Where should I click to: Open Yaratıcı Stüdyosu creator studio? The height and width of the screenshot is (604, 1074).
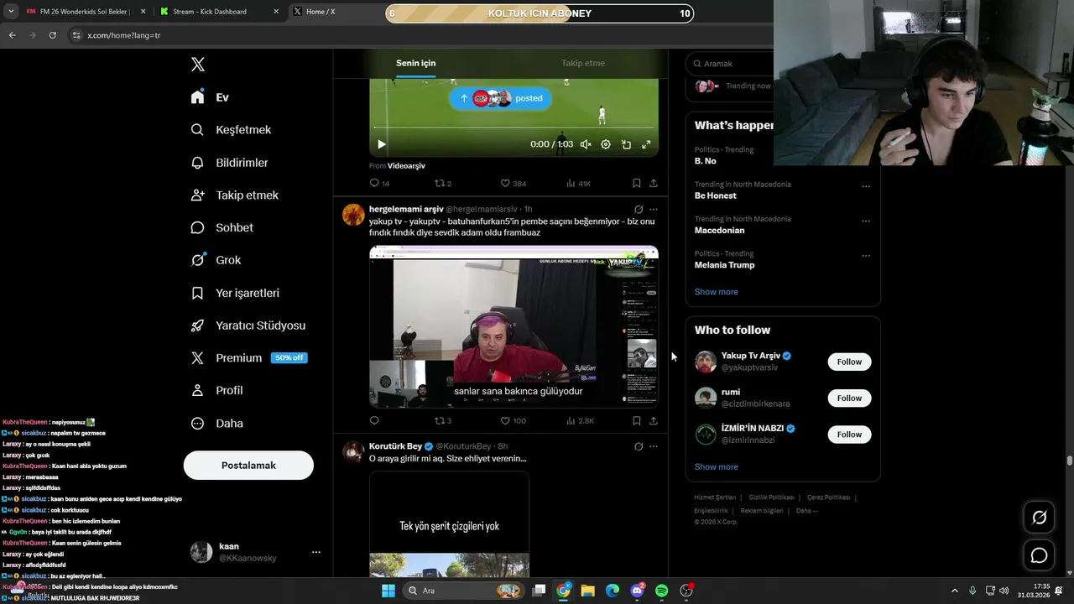248,325
